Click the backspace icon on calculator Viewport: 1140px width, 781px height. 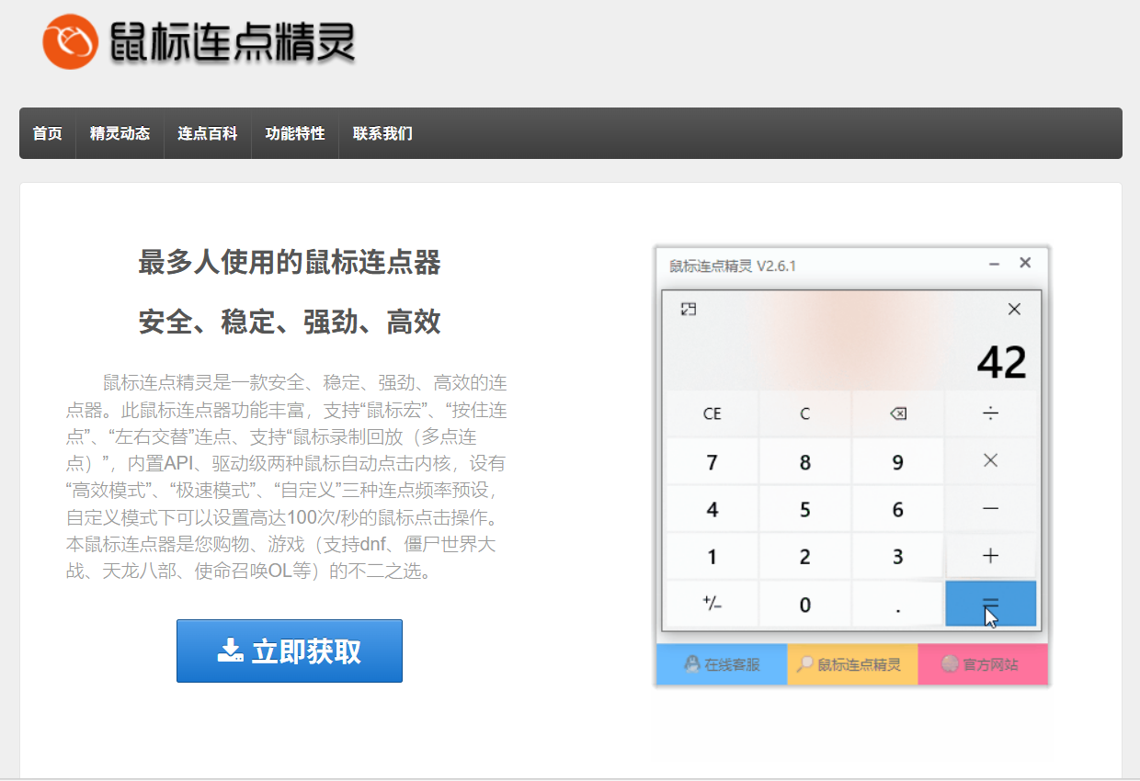coord(898,413)
